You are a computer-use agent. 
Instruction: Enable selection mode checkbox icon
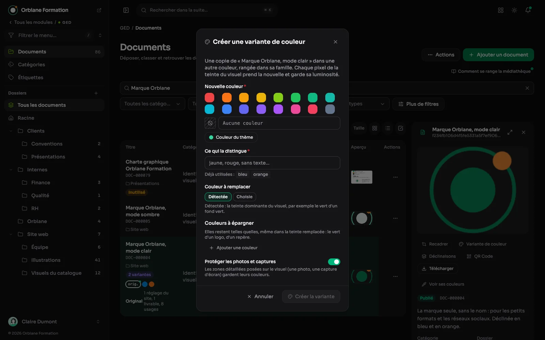[x=401, y=128]
